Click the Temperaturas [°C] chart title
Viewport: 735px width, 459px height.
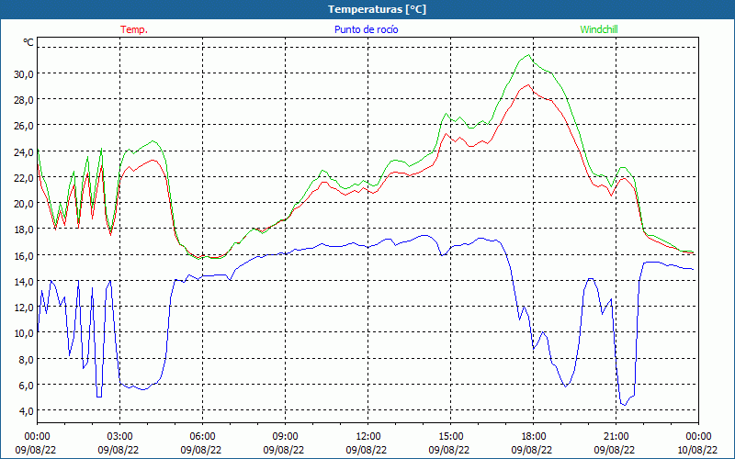click(377, 9)
